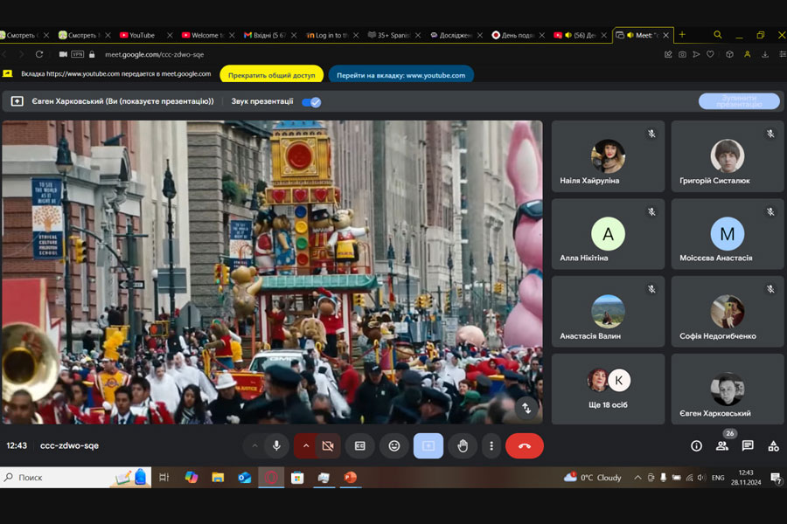This screenshot has width=787, height=524.
Task: Expand microphone audio settings arrow
Action: click(x=255, y=445)
